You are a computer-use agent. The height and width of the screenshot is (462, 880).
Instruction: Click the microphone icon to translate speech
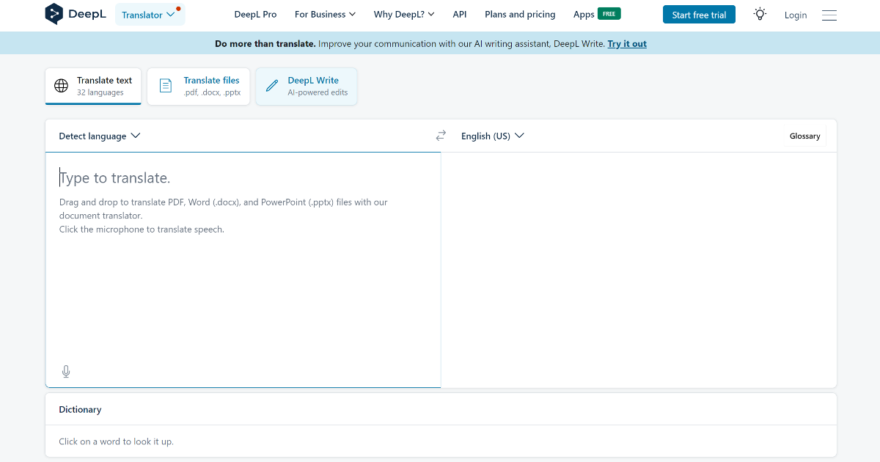pyautogui.click(x=65, y=371)
